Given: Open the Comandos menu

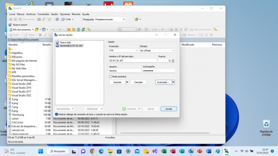Looking at the screenshot, I should coord(43,14).
